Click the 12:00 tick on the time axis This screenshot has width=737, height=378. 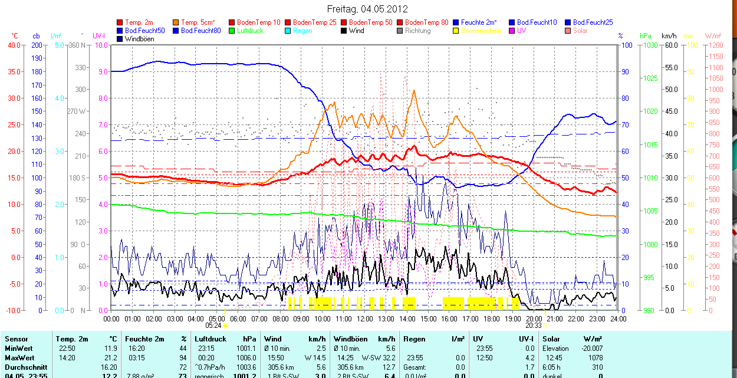point(365,318)
